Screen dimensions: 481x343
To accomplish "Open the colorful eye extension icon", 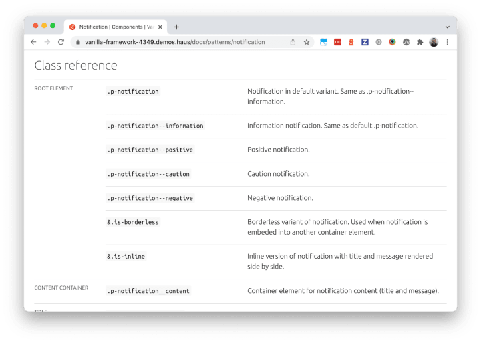I will tap(392, 42).
